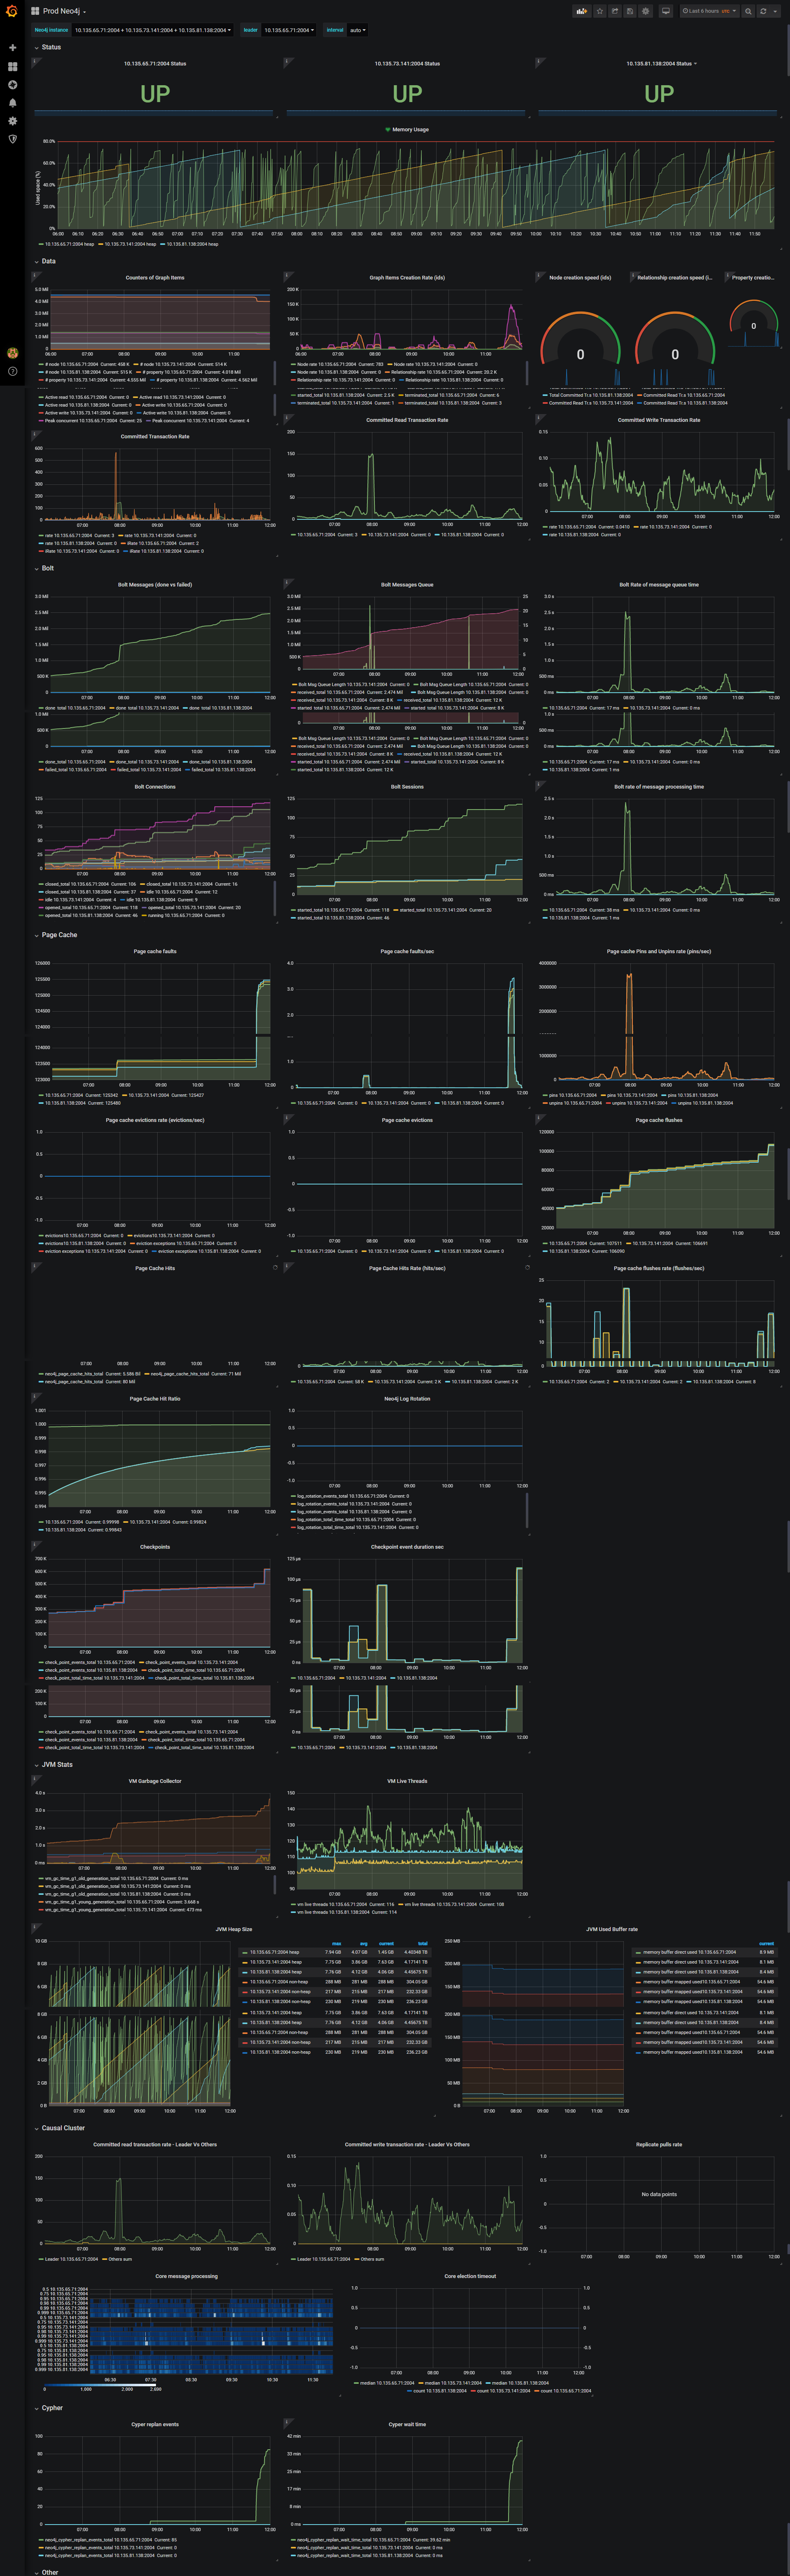Click the Zoom out time range icon
This screenshot has height=2576, width=790.
(x=748, y=11)
